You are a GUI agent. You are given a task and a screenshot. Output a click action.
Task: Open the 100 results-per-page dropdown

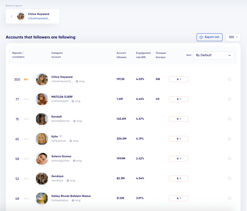[233, 37]
